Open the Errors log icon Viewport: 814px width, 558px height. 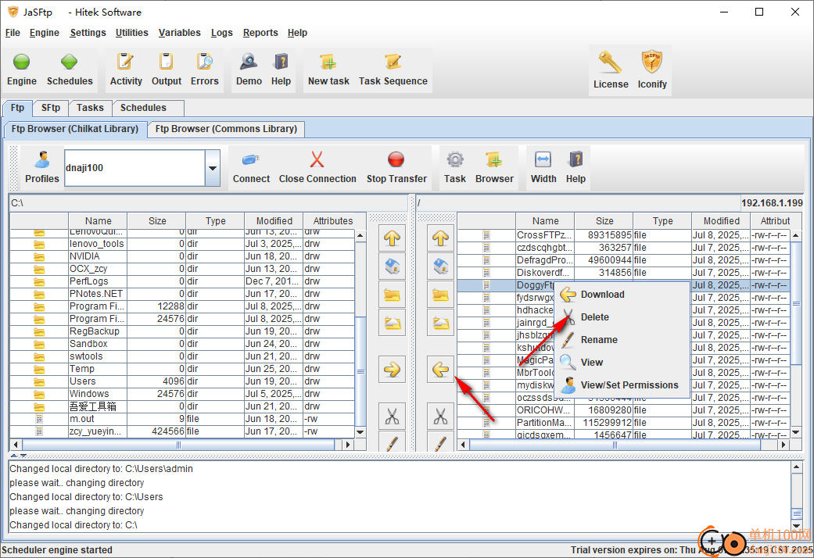204,63
